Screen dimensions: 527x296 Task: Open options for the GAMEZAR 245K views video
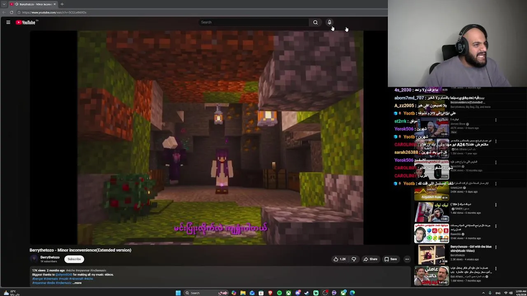pyautogui.click(x=496, y=183)
